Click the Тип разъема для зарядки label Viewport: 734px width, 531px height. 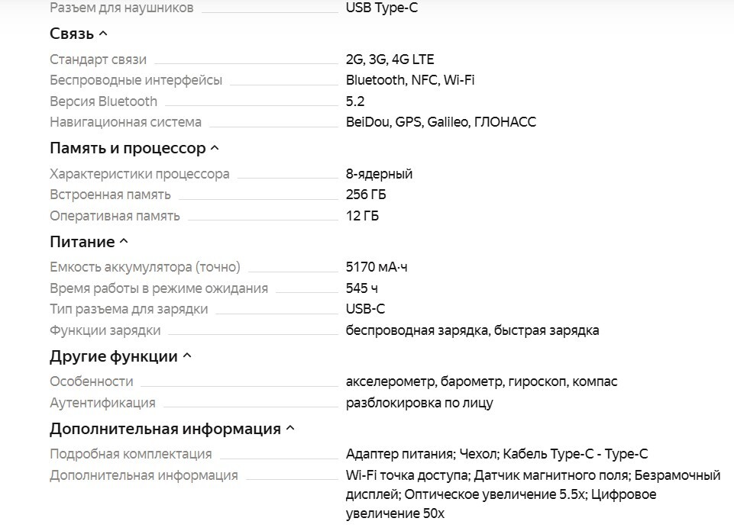(x=128, y=309)
